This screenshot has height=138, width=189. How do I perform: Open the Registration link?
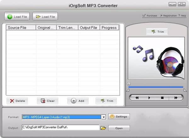click(168, 16)
